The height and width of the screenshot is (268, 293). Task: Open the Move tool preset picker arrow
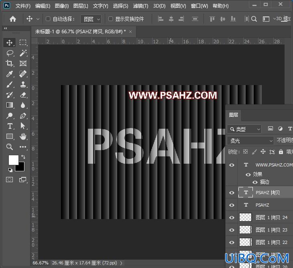point(38,19)
